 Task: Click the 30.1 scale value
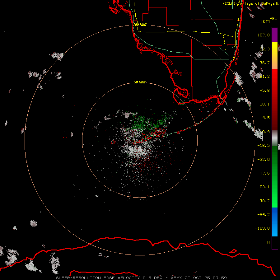[265, 104]
